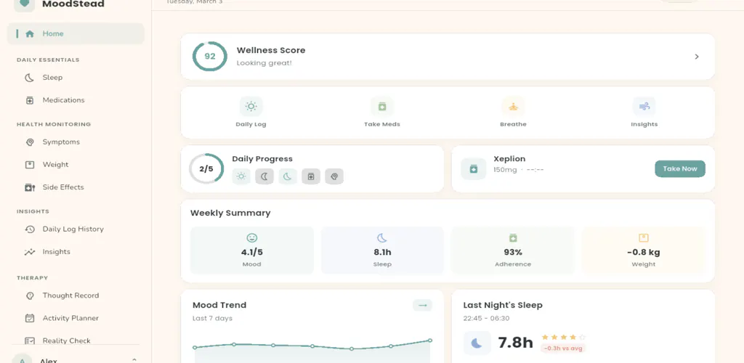Image resolution: width=744 pixels, height=363 pixels.
Task: Click the Sleep moon sidebar icon
Action: (x=29, y=78)
